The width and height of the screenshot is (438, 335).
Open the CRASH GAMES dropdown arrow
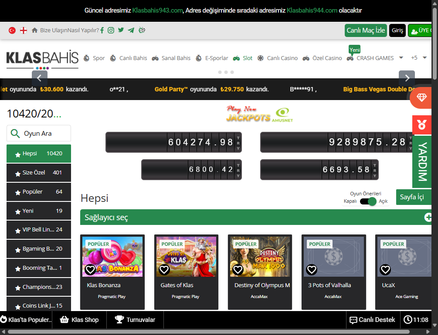click(x=401, y=58)
